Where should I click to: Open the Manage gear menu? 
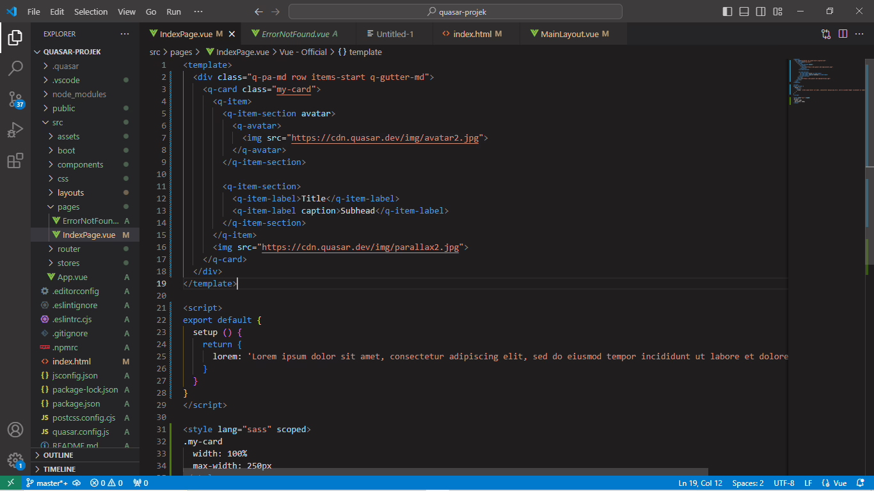tap(15, 460)
